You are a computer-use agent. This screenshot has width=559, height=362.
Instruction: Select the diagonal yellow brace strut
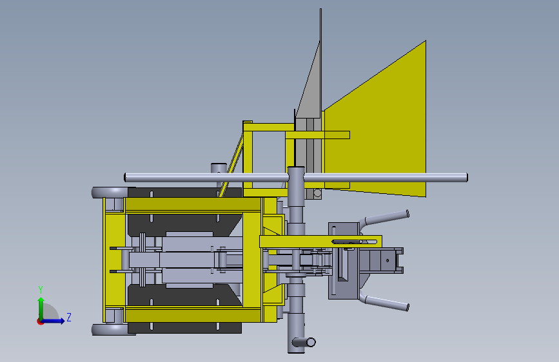[x=231, y=166]
